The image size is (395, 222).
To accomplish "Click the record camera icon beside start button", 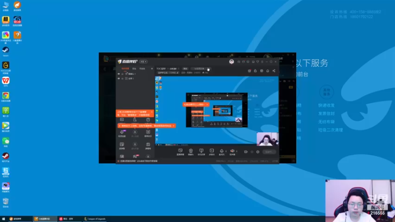I will click(x=245, y=152).
